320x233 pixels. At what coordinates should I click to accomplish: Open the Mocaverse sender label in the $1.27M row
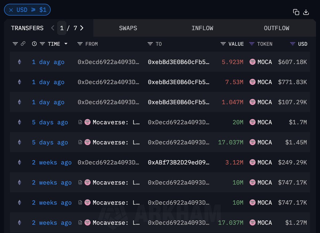[x=116, y=223]
